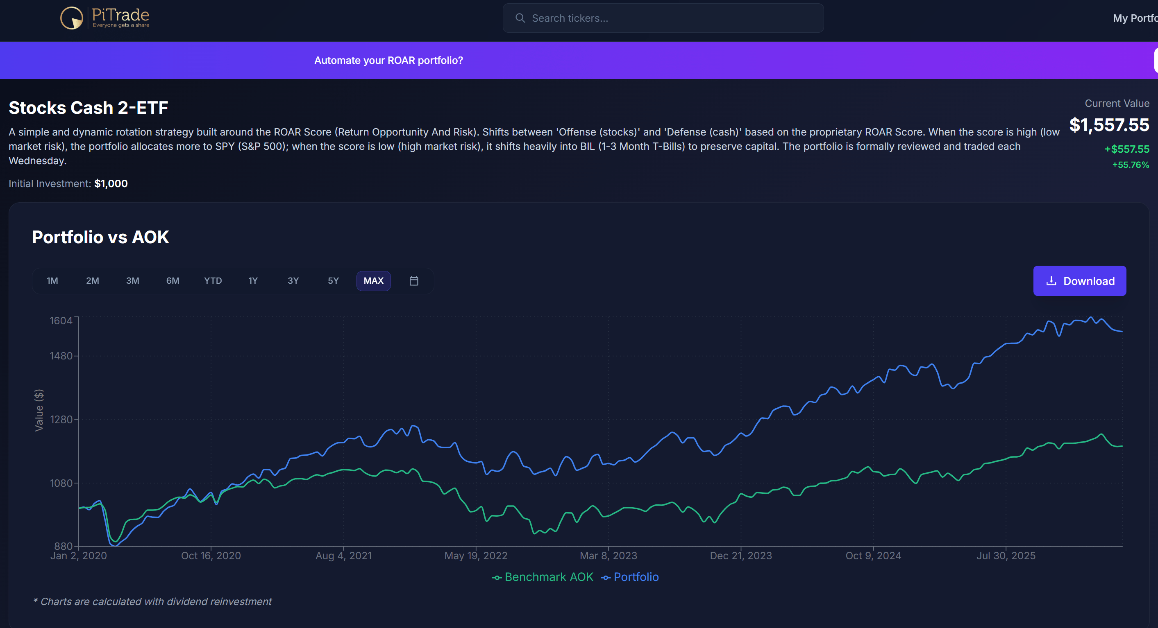Click the +$557.55 gain amount

point(1126,149)
